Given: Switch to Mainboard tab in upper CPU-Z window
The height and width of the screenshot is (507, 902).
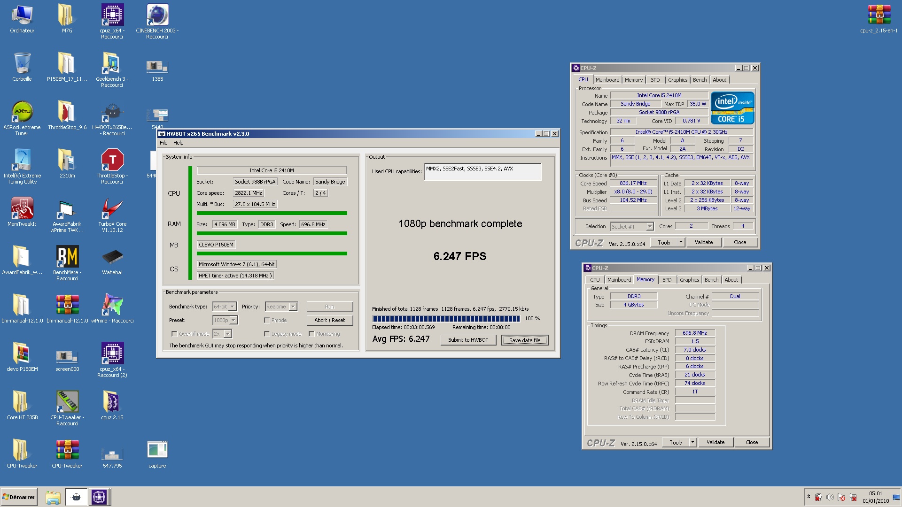Looking at the screenshot, I should [x=607, y=80].
